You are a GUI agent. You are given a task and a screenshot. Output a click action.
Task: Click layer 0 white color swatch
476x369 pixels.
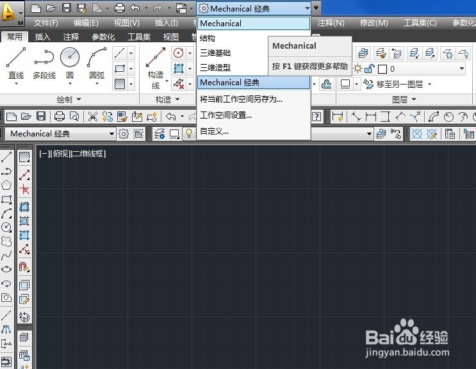(x=382, y=69)
